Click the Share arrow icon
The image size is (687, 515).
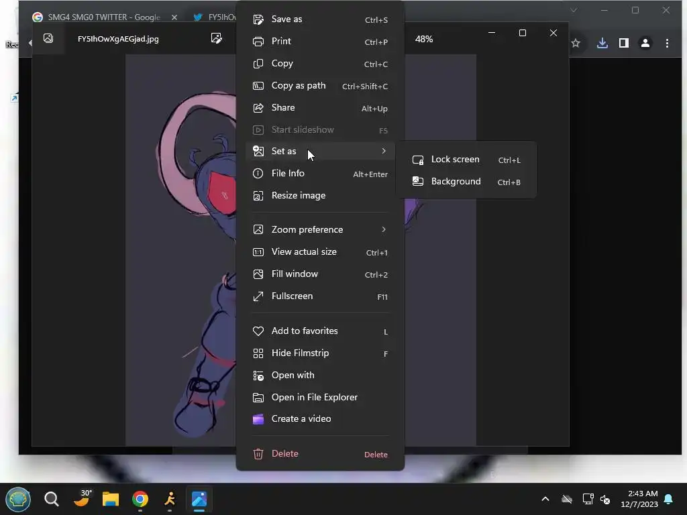(258, 108)
